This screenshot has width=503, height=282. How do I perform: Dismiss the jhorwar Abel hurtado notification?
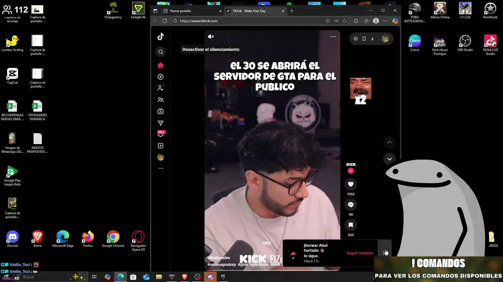tap(384, 253)
